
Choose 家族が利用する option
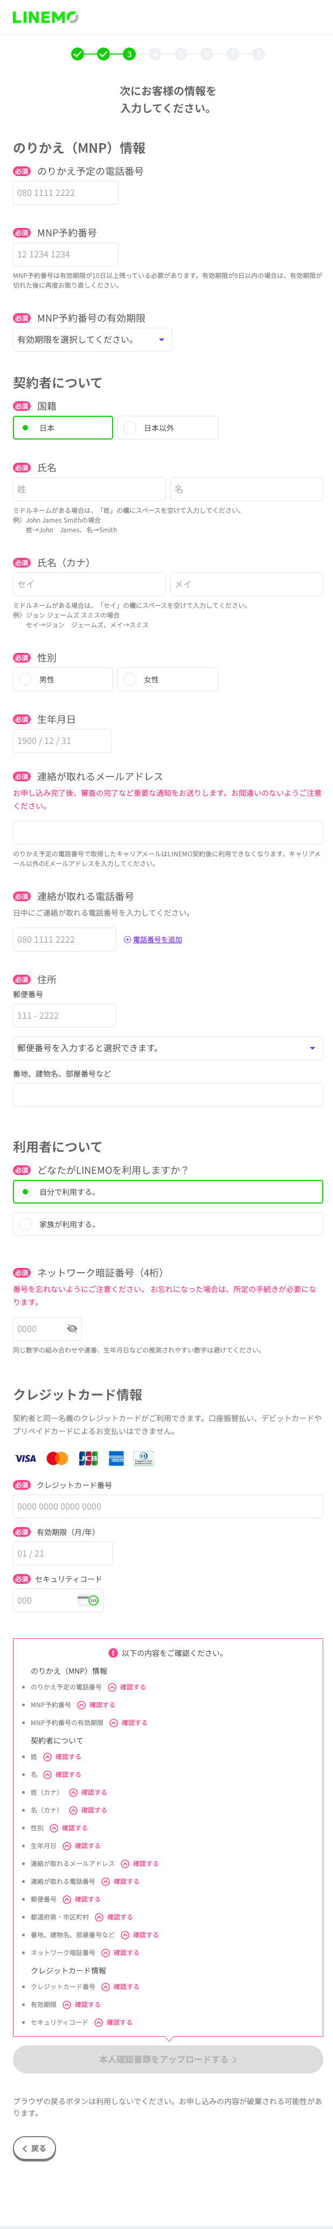[168, 1224]
